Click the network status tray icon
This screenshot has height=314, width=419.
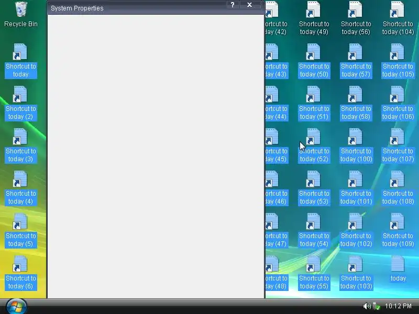coord(377,306)
